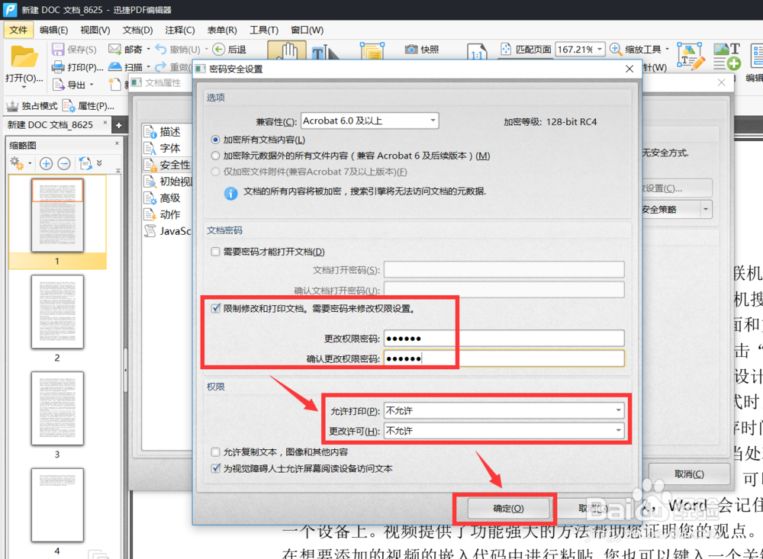This screenshot has height=559, width=763.
Task: Select 加密所有文档内容 radio button
Action: [215, 140]
